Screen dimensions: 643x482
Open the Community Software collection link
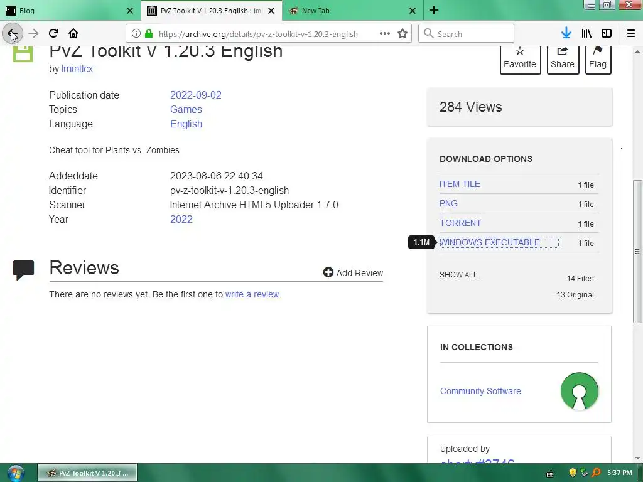[480, 391]
